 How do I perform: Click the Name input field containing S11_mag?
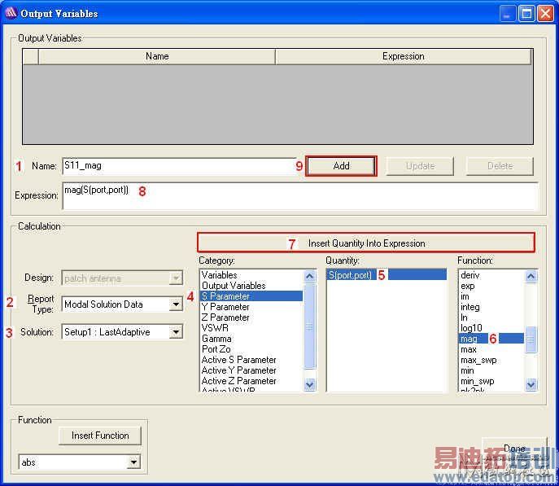click(179, 166)
